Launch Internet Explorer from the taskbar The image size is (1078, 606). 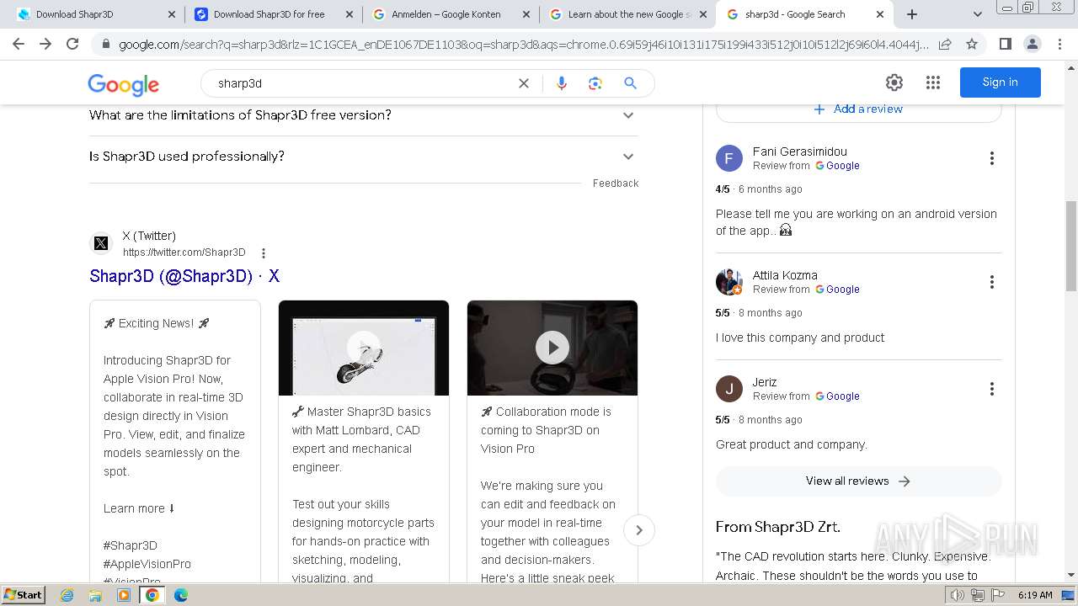tap(67, 595)
